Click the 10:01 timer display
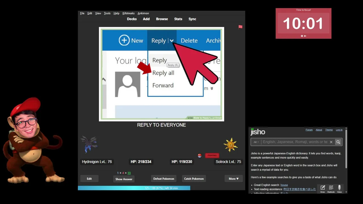 point(303,23)
